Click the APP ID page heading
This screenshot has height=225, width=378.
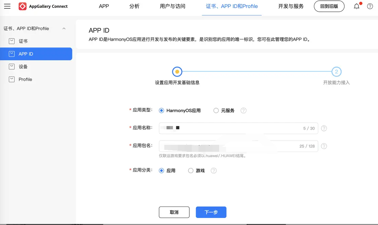[99, 30]
